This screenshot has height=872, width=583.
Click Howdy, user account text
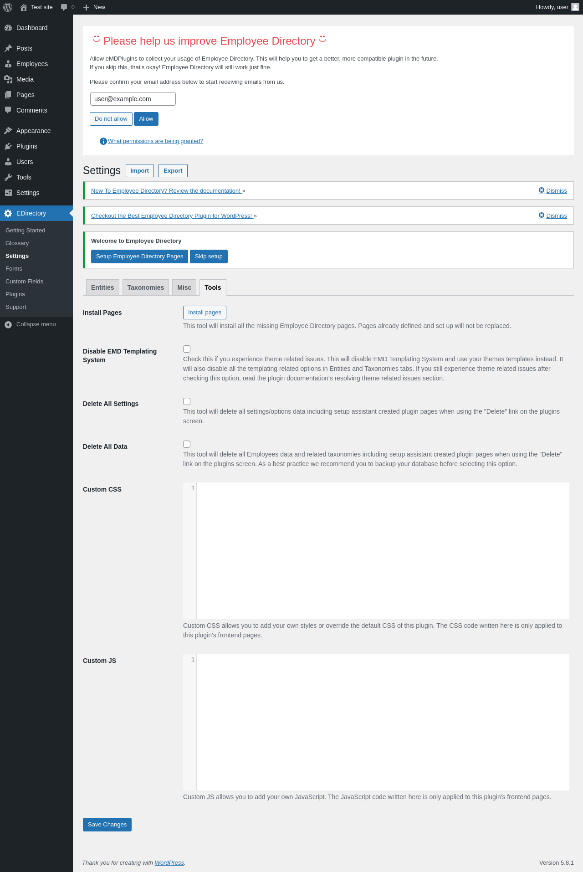552,7
